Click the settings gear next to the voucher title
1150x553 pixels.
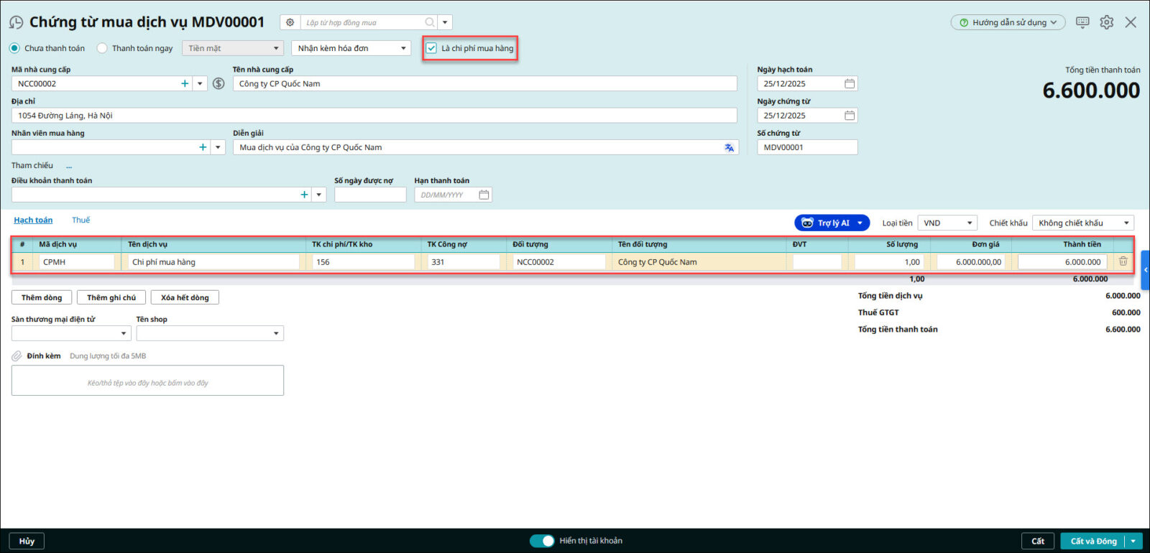click(x=290, y=22)
